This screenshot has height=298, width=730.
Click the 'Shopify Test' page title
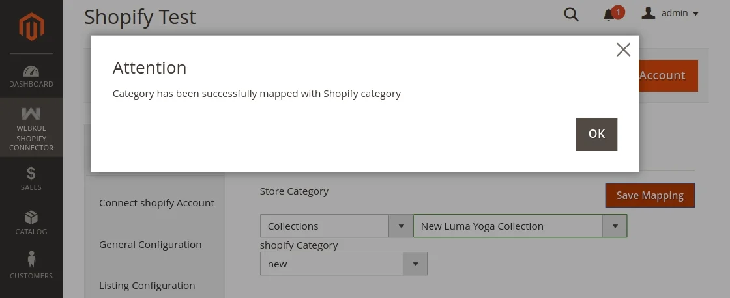(x=140, y=18)
